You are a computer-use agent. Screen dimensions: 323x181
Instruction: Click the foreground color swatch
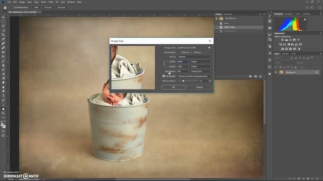(2, 125)
